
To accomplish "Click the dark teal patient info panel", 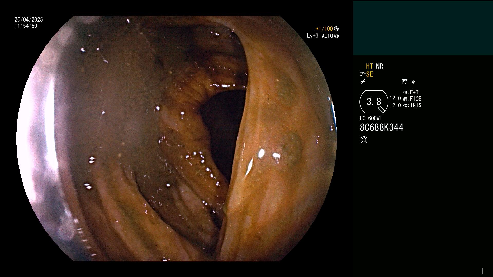I will click(x=423, y=28).
